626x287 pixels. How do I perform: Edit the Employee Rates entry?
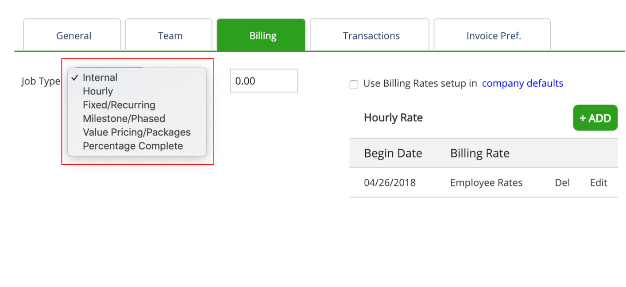pyautogui.click(x=599, y=182)
